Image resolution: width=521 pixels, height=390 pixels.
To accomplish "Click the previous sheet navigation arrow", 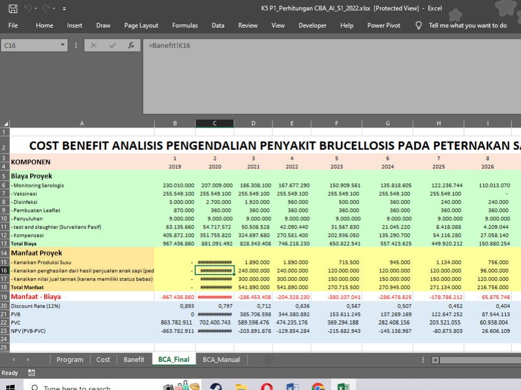I will coord(14,359).
